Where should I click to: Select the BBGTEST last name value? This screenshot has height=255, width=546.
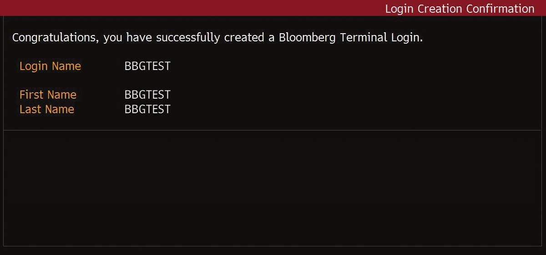tap(147, 109)
